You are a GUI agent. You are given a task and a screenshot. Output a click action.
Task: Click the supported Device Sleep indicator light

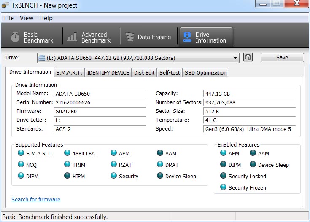pos(160,176)
